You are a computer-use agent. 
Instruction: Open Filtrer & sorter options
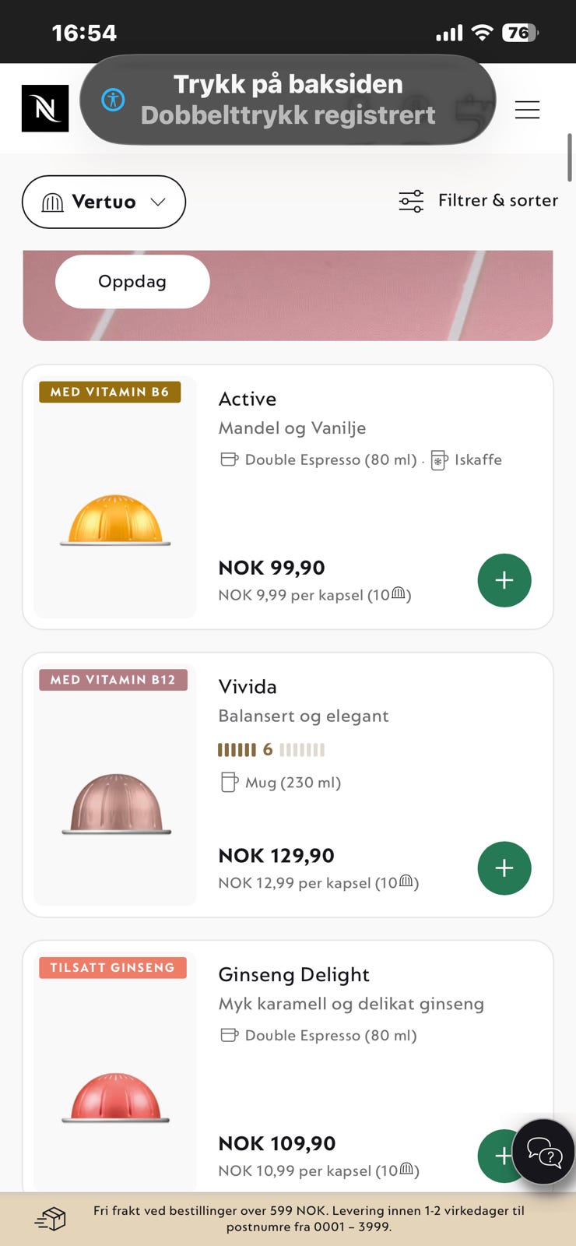click(478, 201)
